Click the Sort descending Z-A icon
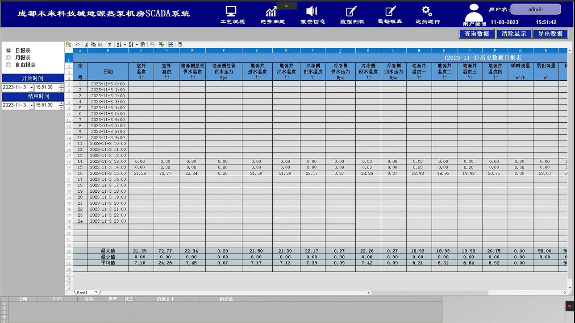The height and width of the screenshot is (323, 575). click(131, 45)
